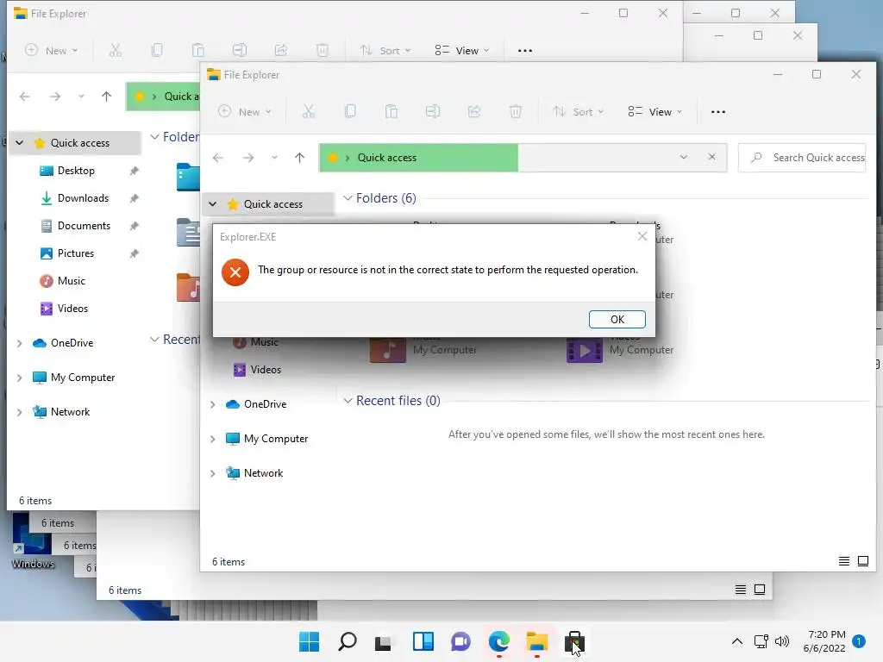Expand My Computer node in front window
This screenshot has width=883, height=662.
213,439
